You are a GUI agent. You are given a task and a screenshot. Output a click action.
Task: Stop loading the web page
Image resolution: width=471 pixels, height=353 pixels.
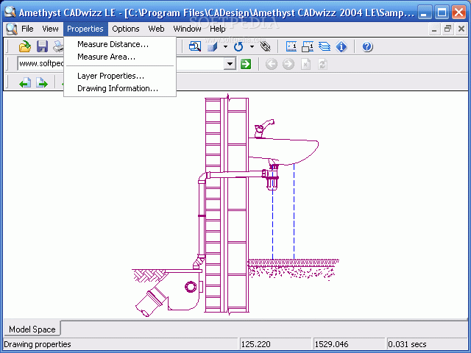pos(305,64)
